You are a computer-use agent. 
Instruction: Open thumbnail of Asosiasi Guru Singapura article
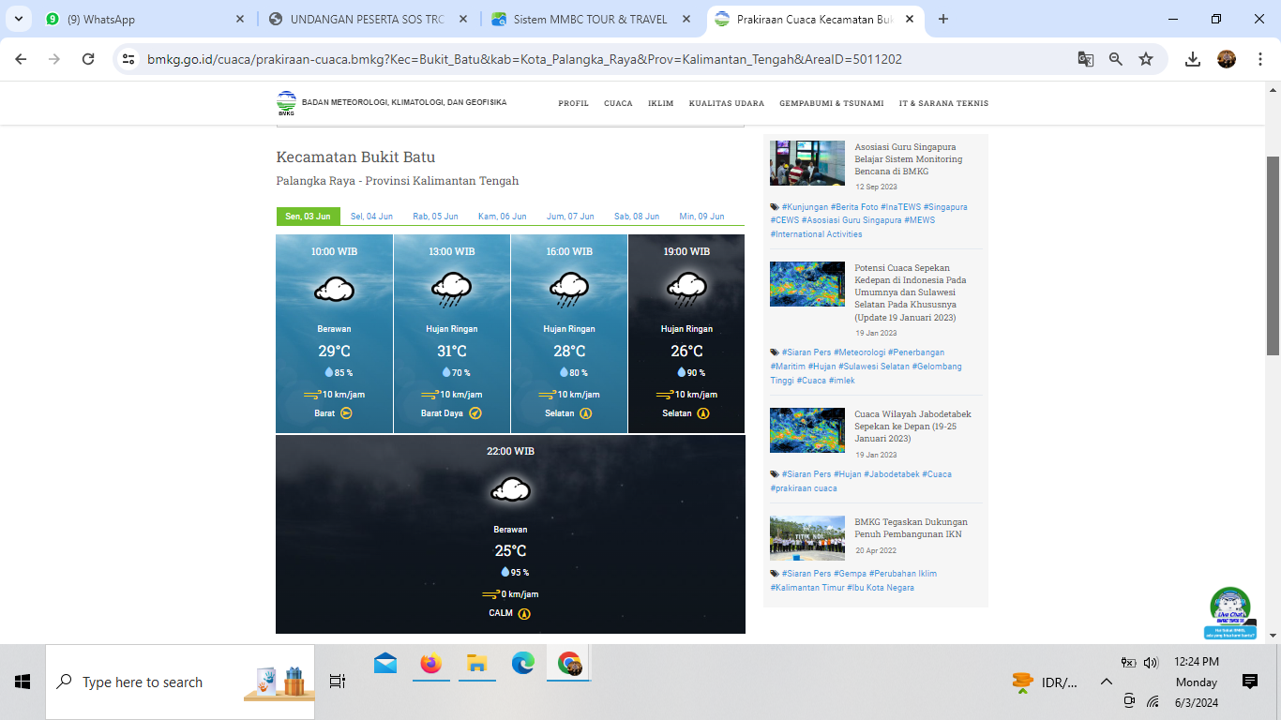pyautogui.click(x=807, y=163)
